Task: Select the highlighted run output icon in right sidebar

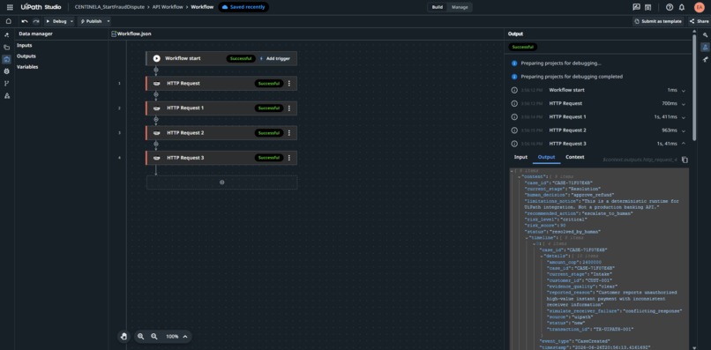Action: [x=705, y=47]
